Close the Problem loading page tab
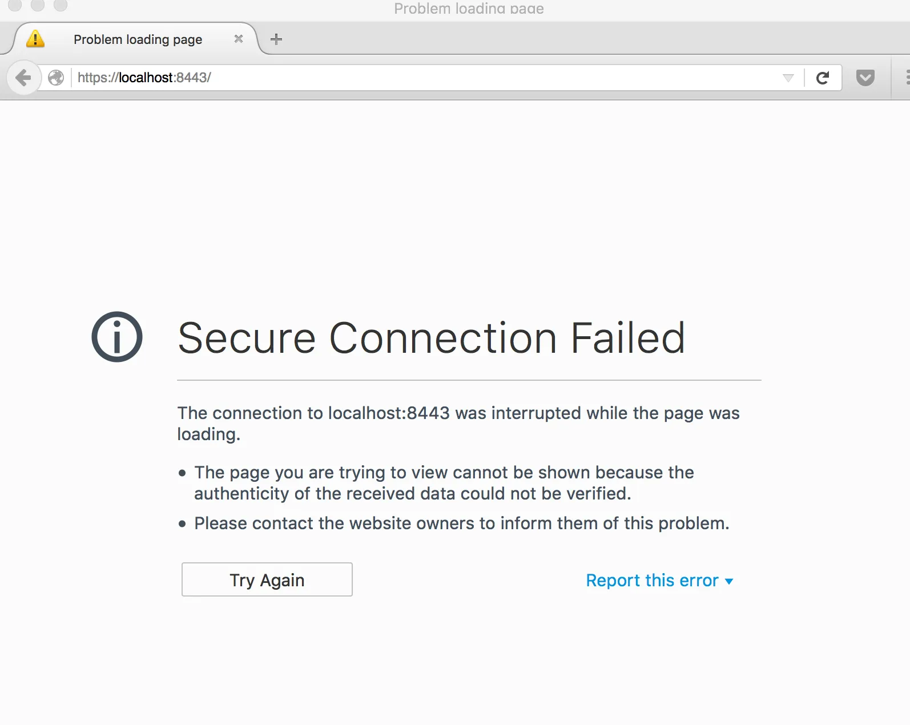Viewport: 910px width, 725px height. click(239, 39)
